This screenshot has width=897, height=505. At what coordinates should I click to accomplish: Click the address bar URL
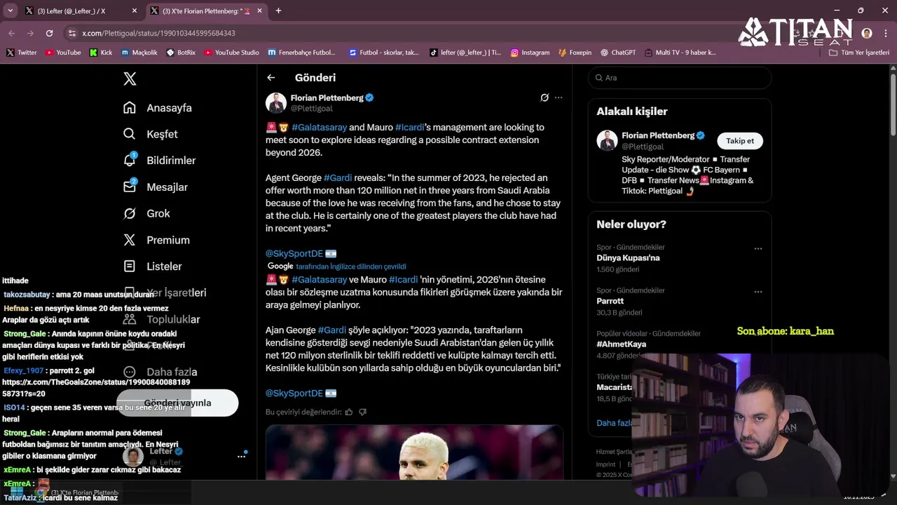click(x=158, y=33)
